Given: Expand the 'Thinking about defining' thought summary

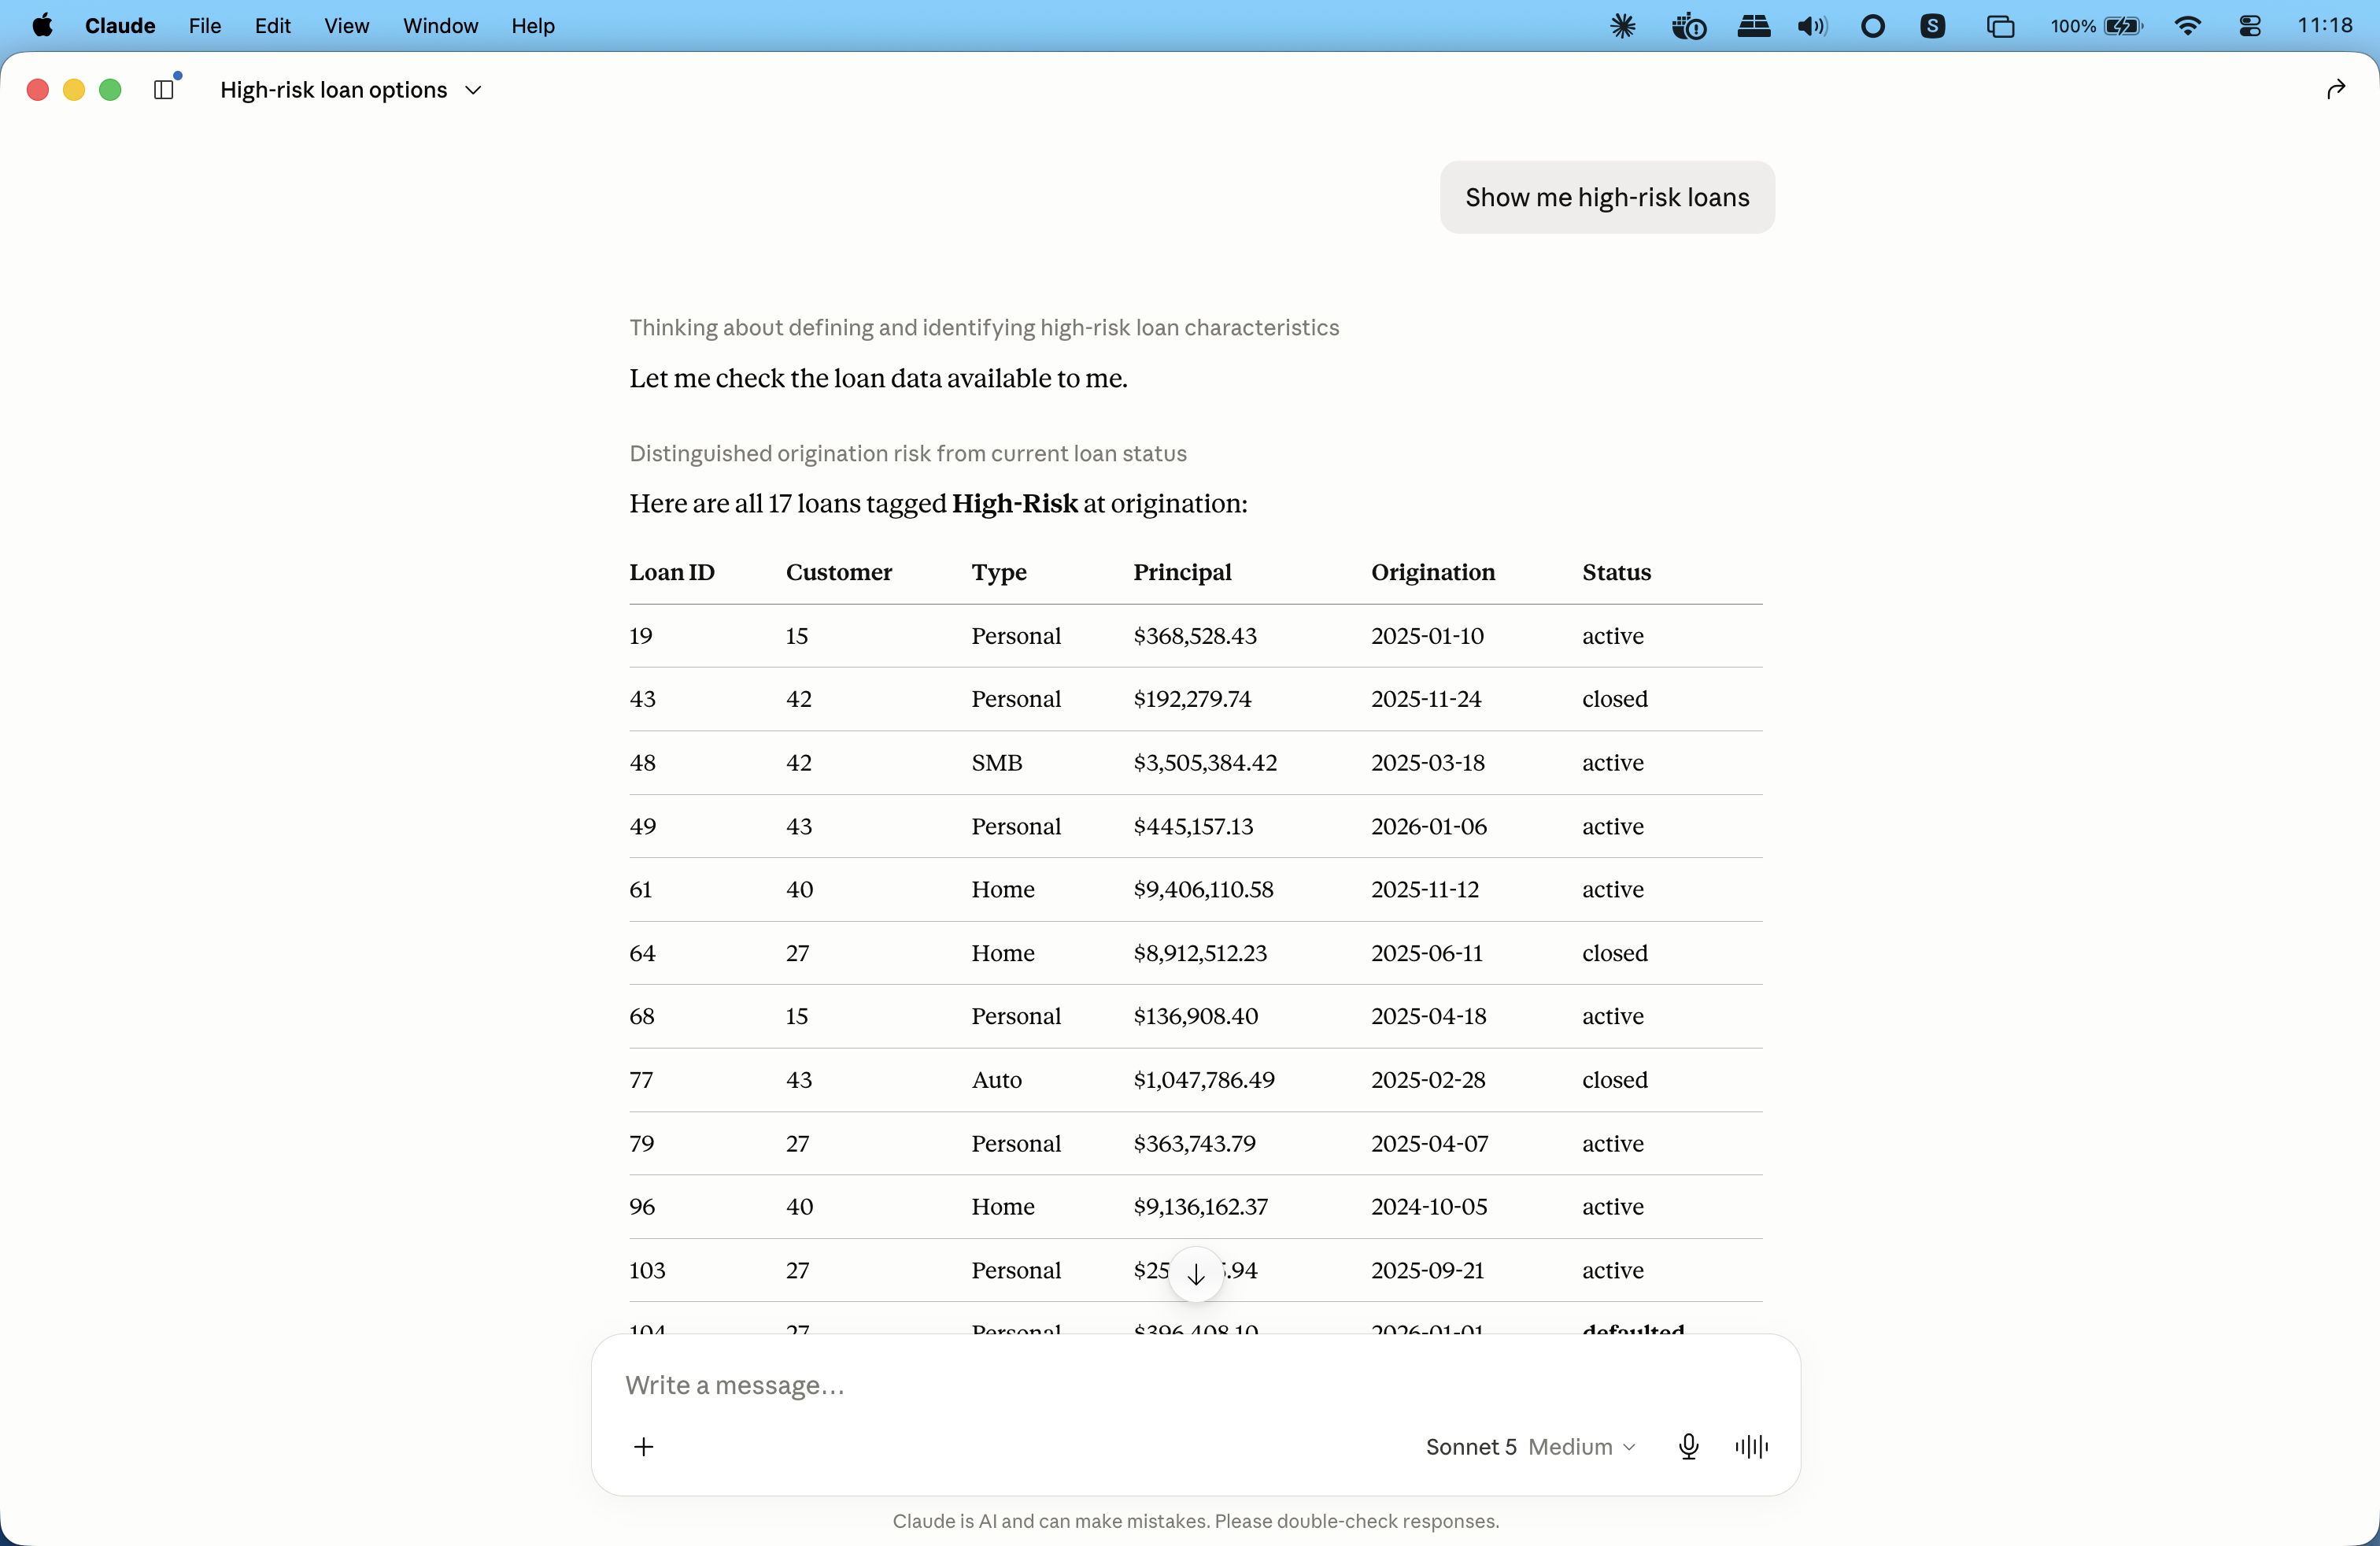Looking at the screenshot, I should (x=984, y=327).
